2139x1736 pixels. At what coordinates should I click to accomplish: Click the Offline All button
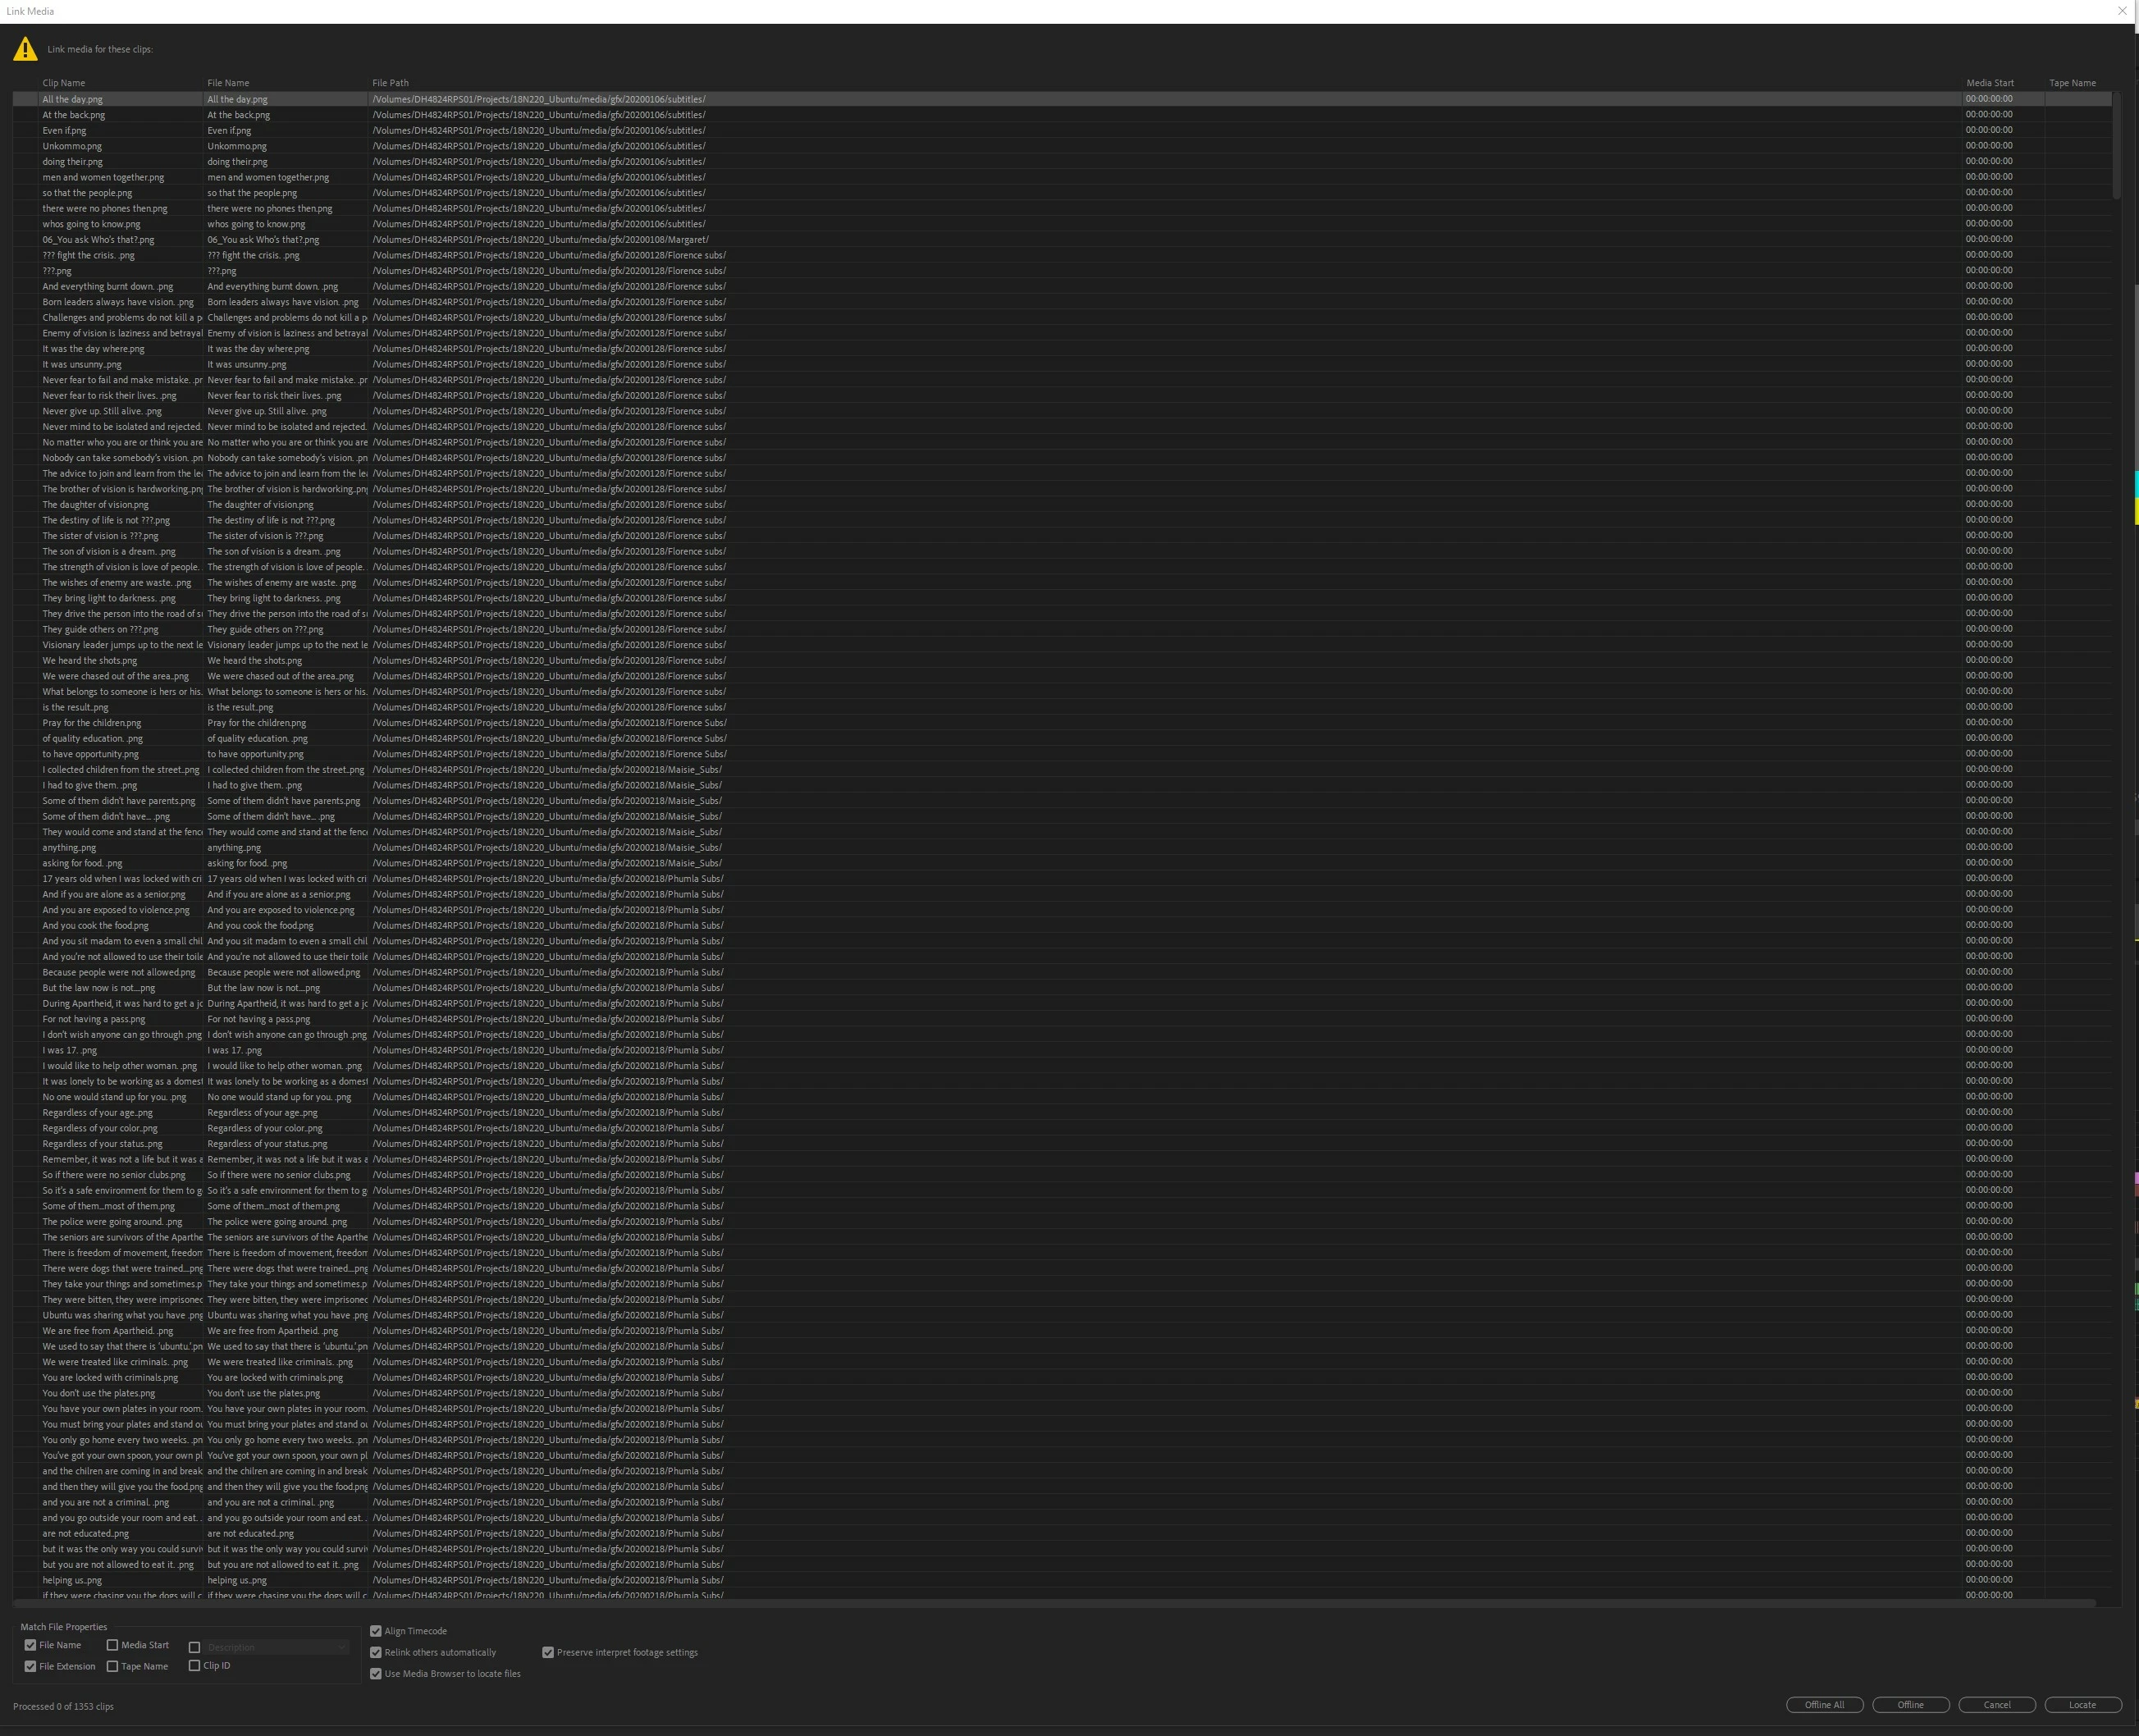tap(1824, 1705)
